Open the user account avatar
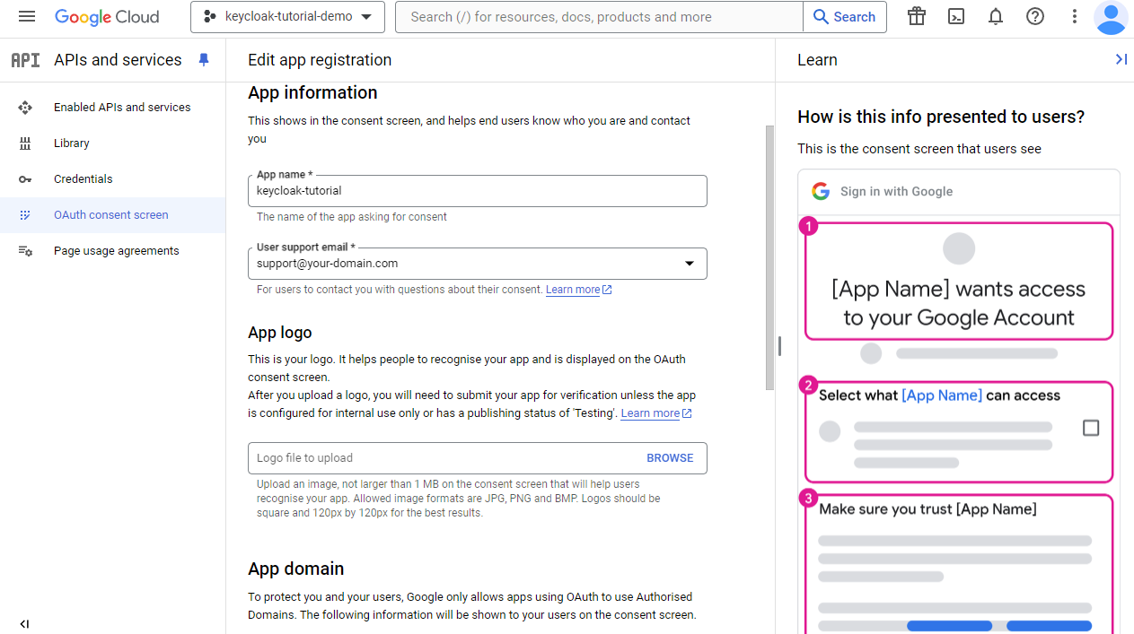The height and width of the screenshot is (634, 1134). pyautogui.click(x=1112, y=17)
